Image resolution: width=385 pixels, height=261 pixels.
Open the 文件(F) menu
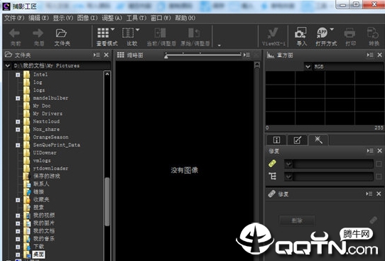click(x=14, y=18)
